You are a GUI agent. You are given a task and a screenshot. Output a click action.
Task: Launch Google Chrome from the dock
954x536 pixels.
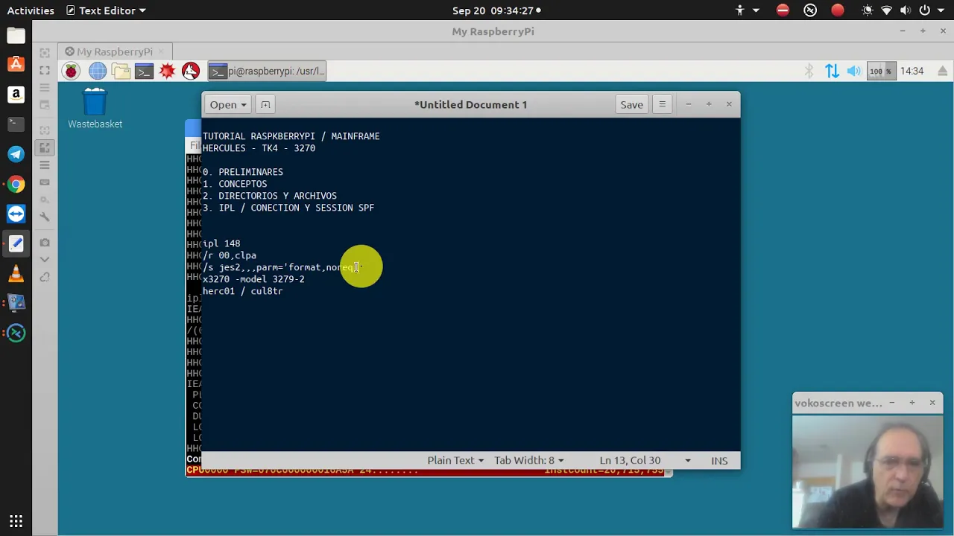(x=16, y=184)
